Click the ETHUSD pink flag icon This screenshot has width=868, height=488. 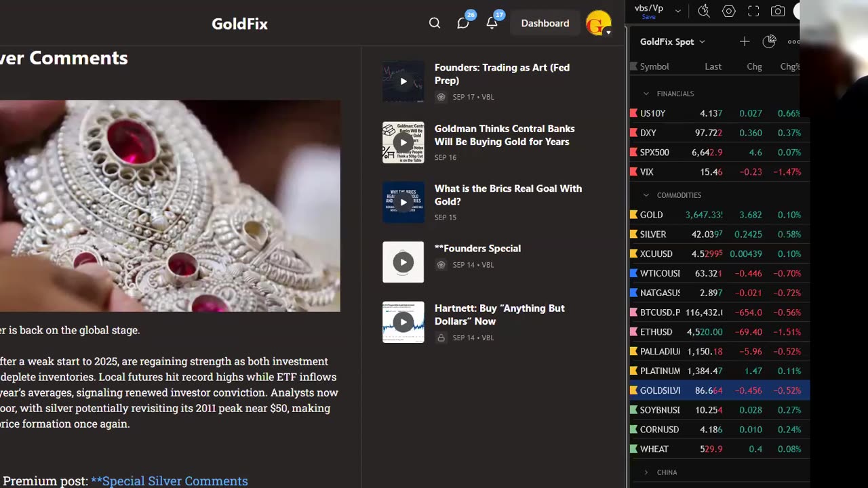[x=634, y=332]
